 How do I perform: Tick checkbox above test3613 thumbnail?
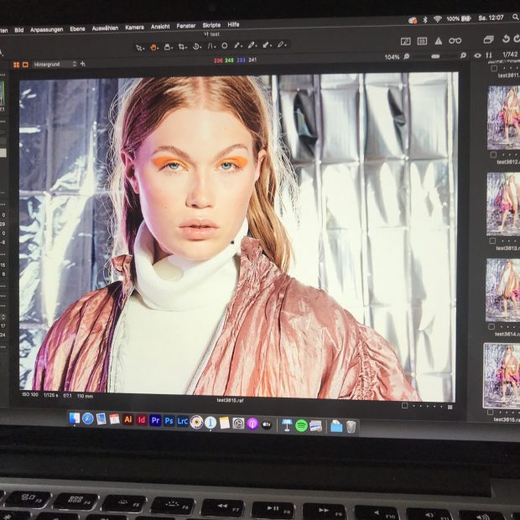[x=493, y=241]
